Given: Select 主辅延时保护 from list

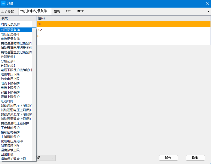Looking at the screenshot, I should [16, 137].
